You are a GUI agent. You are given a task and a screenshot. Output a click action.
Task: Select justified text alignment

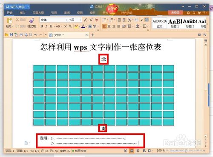pyautogui.click(x=119, y=26)
